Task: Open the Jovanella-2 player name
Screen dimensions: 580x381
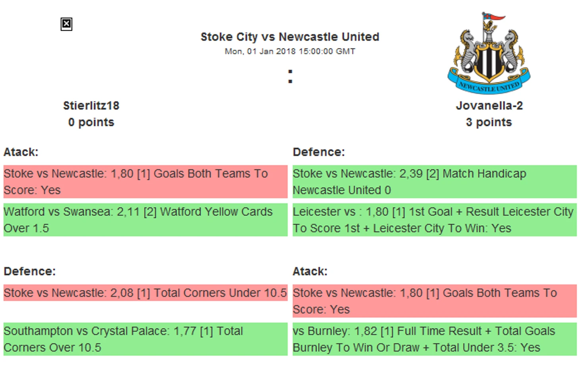Action: [489, 106]
